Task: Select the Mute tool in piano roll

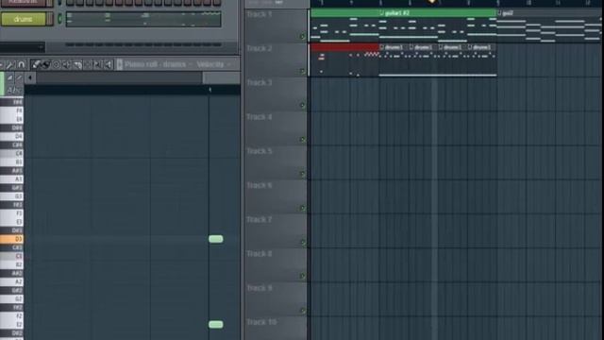Action: 67,64
